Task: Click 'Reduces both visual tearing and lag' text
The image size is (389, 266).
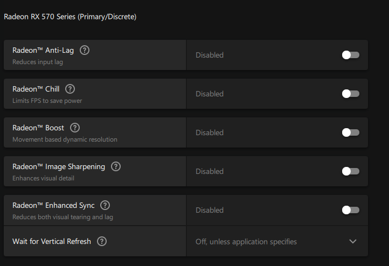Action: click(62, 217)
